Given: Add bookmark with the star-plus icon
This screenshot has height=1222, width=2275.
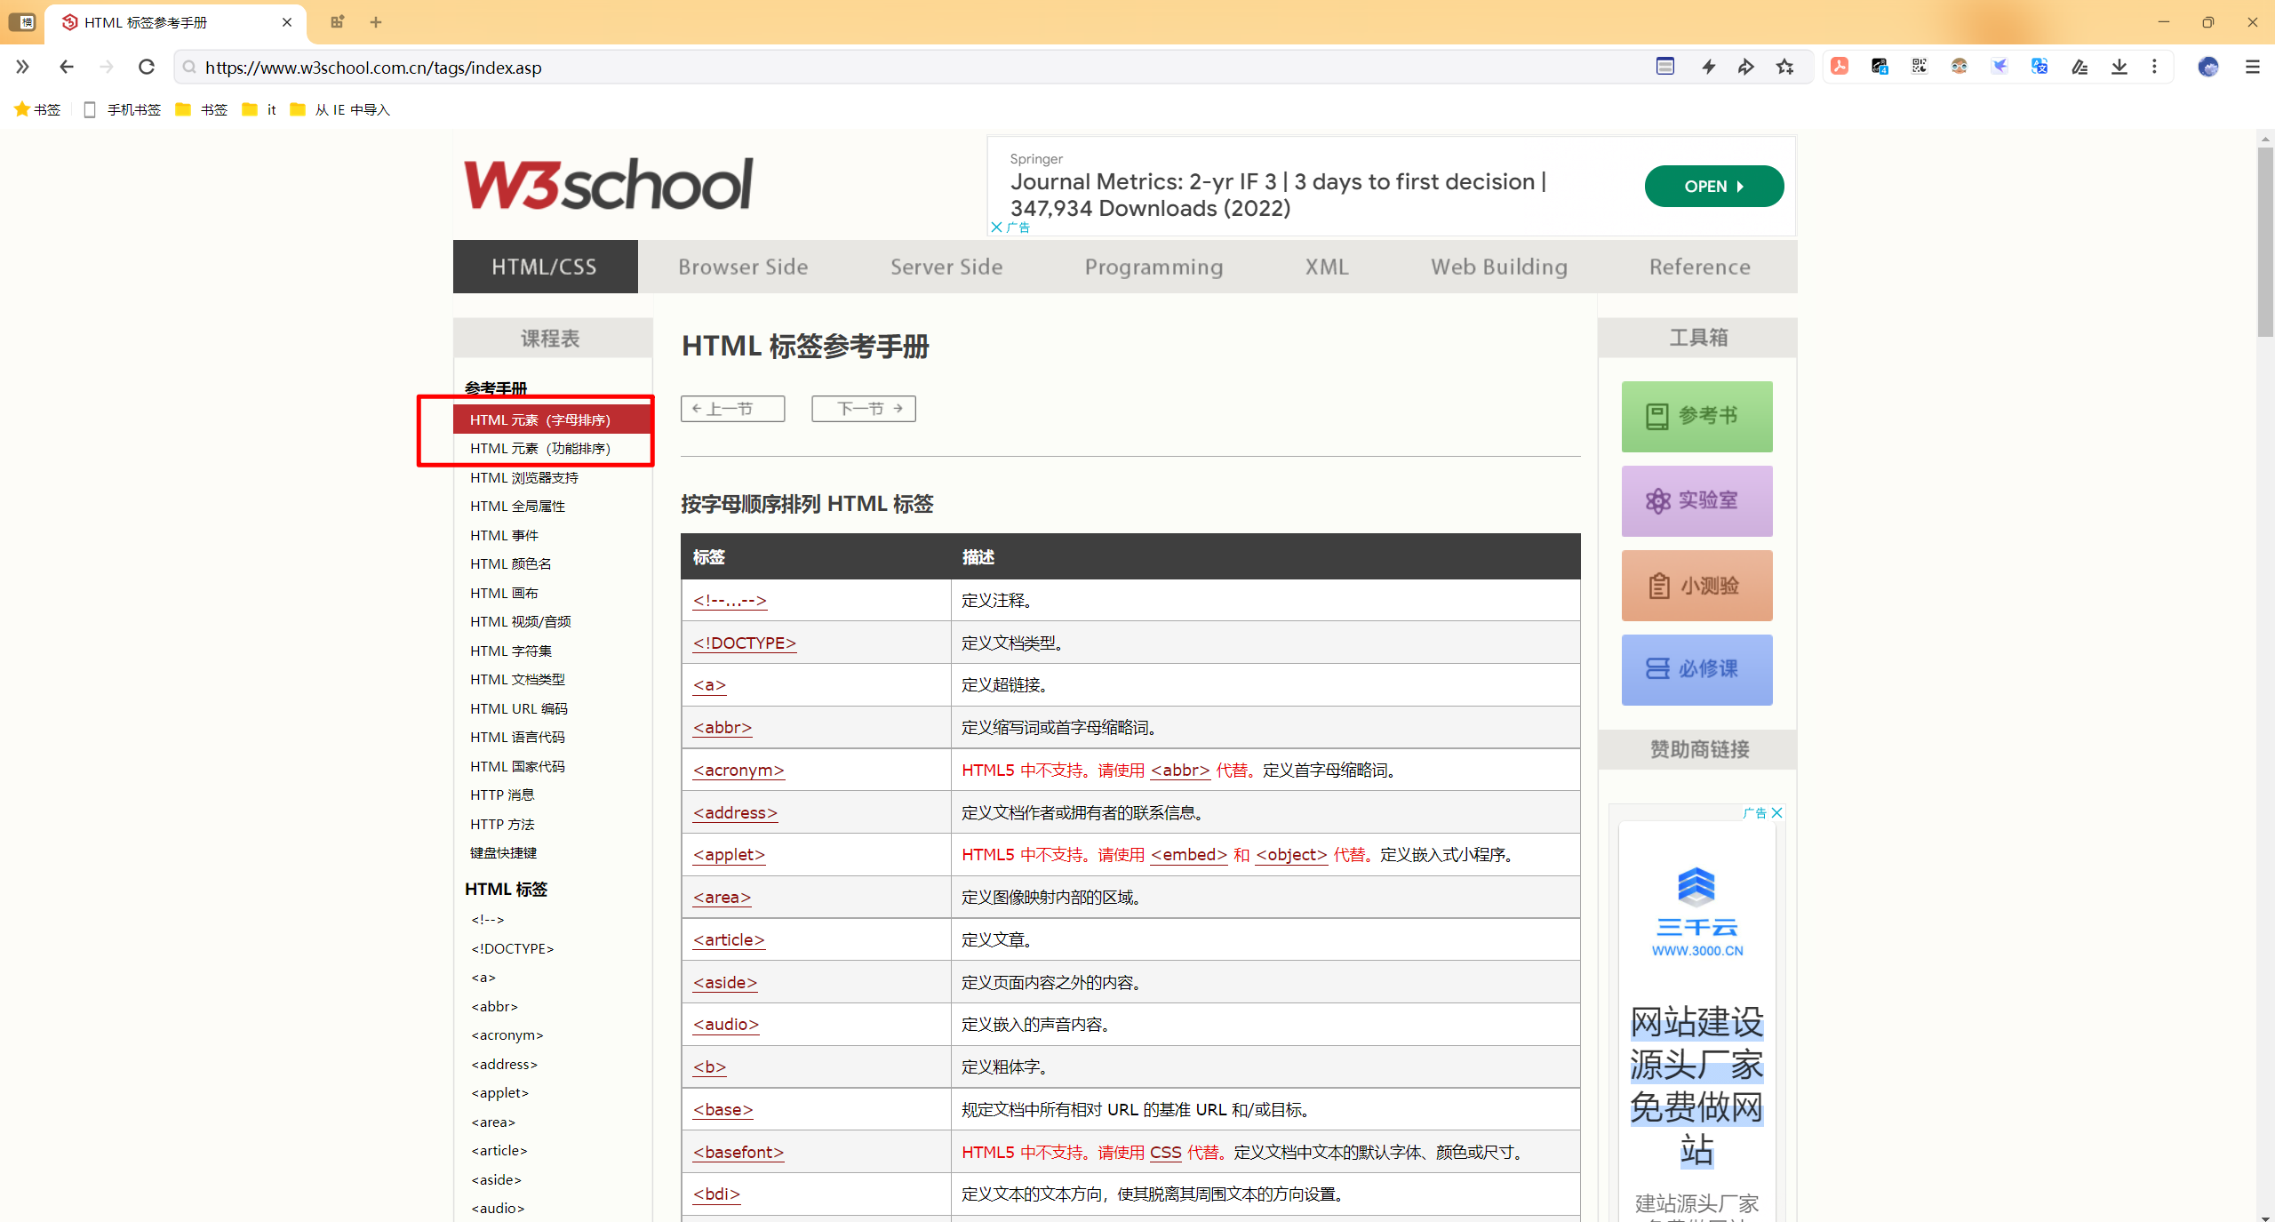Looking at the screenshot, I should [x=1785, y=67].
